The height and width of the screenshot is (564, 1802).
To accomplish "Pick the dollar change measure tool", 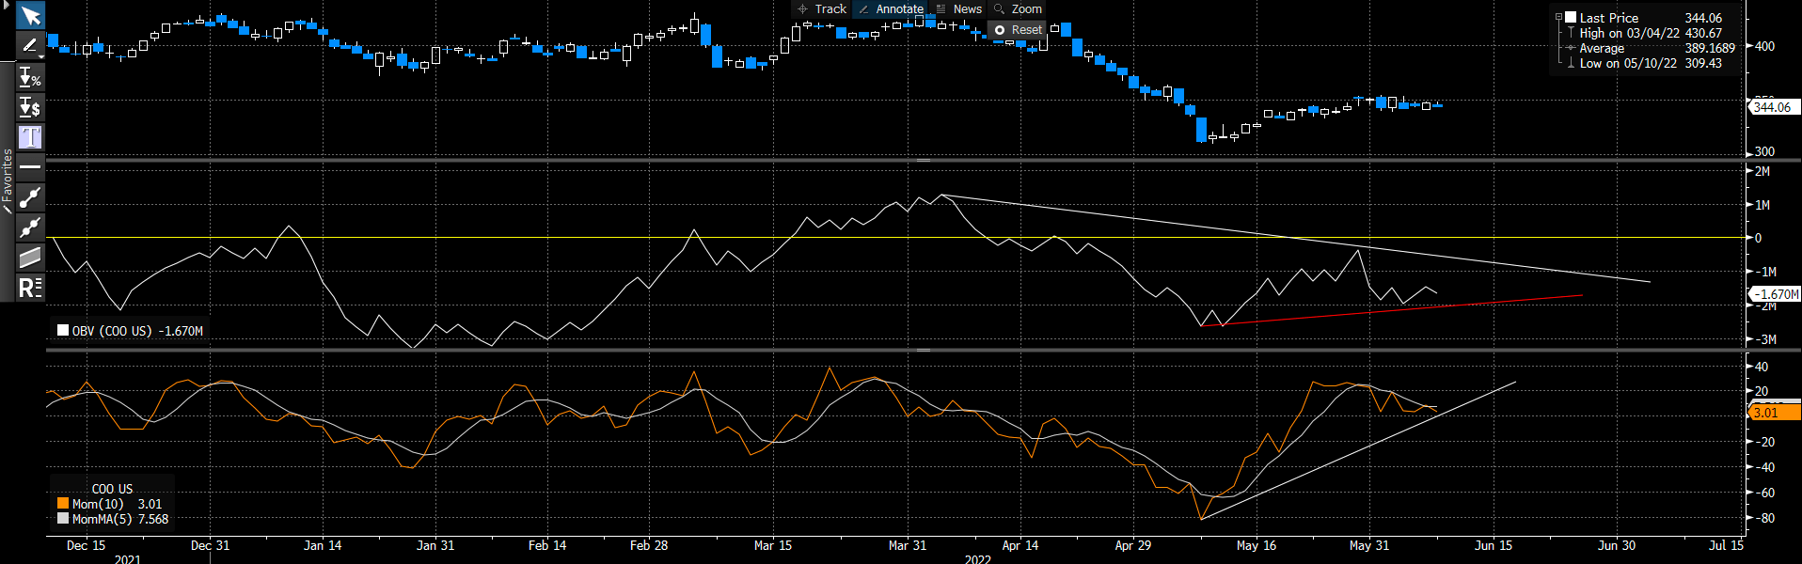I will [30, 107].
